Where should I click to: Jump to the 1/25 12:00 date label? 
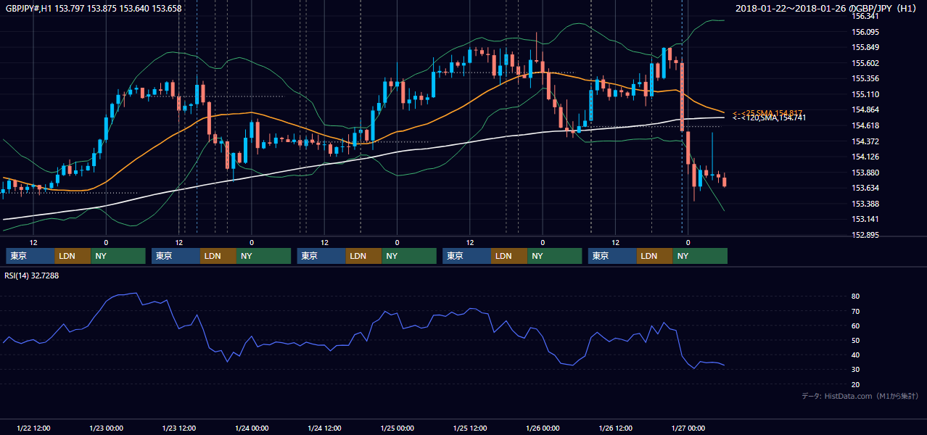pyautogui.click(x=470, y=428)
